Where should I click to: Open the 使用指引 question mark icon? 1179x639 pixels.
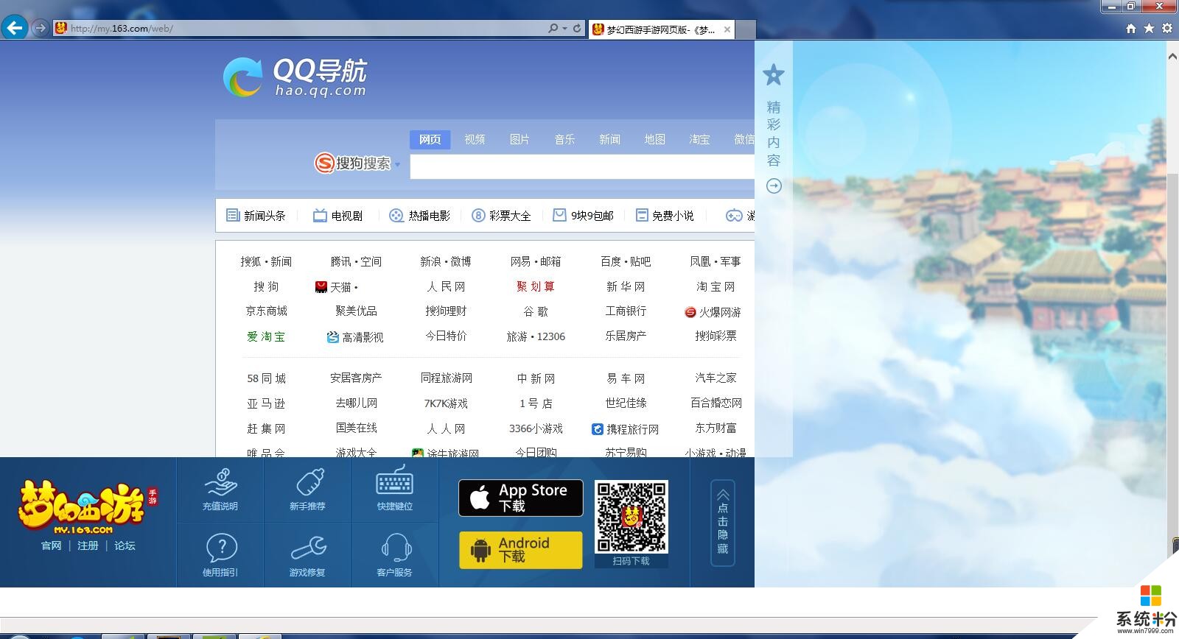220,555
